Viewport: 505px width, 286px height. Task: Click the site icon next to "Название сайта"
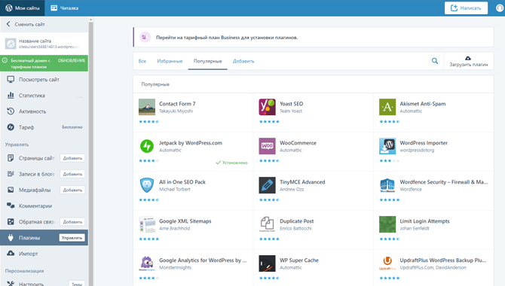coord(11,44)
